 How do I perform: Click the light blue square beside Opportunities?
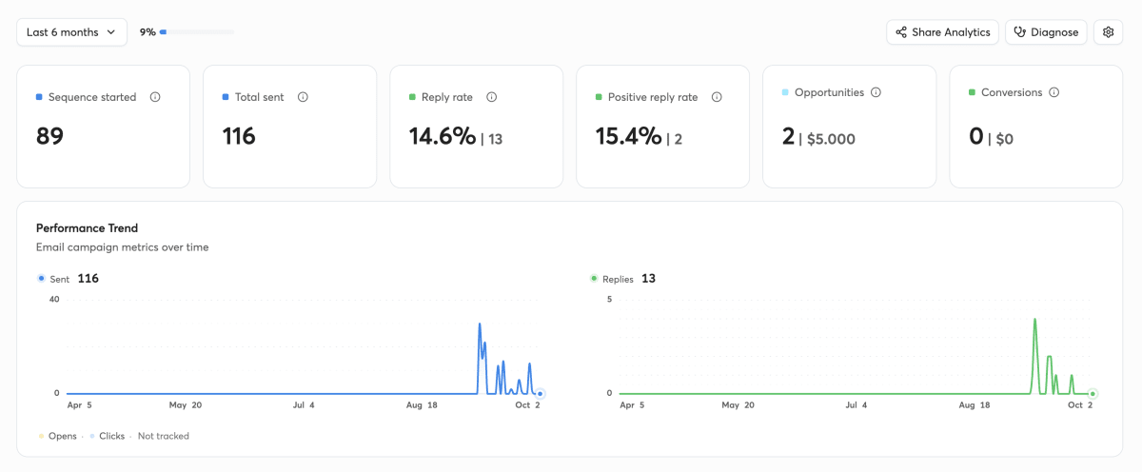(785, 92)
